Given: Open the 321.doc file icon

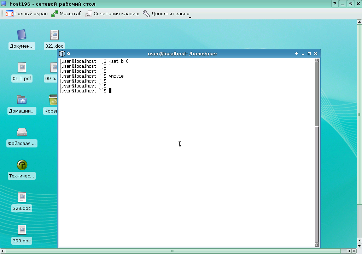Looking at the screenshot, I should click(54, 35).
